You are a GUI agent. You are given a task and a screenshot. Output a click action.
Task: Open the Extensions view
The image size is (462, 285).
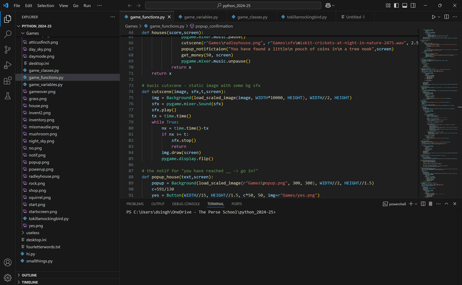(8, 81)
